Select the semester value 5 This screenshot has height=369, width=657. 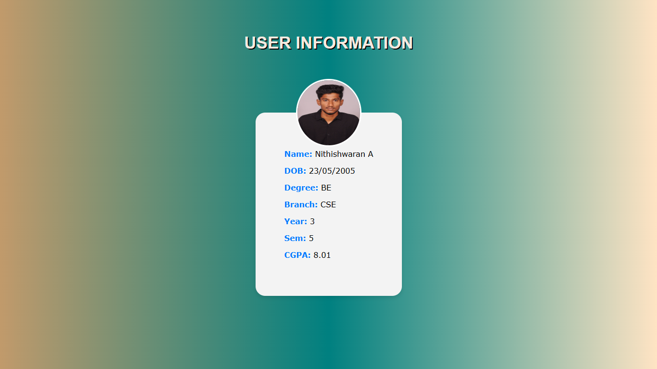[x=311, y=238]
